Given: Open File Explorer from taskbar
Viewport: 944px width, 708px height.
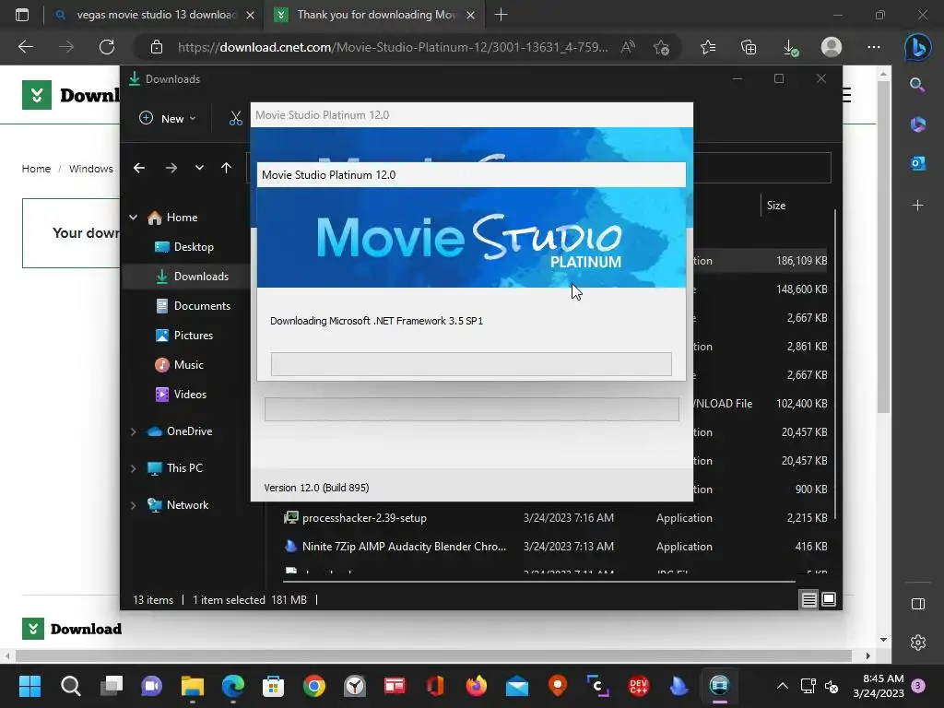Looking at the screenshot, I should [x=192, y=685].
